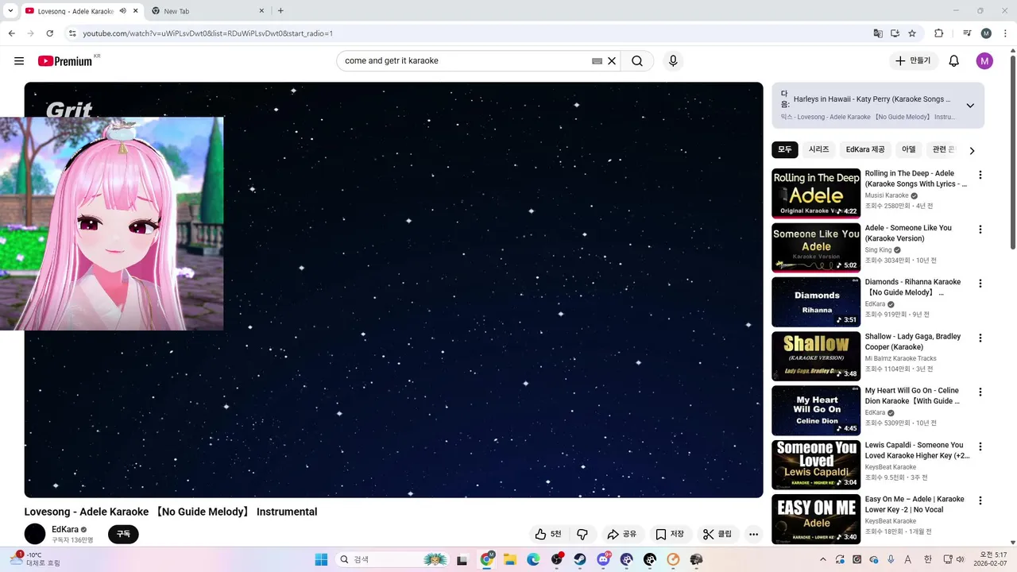Open EdKara channel avatar
The image size is (1017, 572).
pyautogui.click(x=35, y=534)
